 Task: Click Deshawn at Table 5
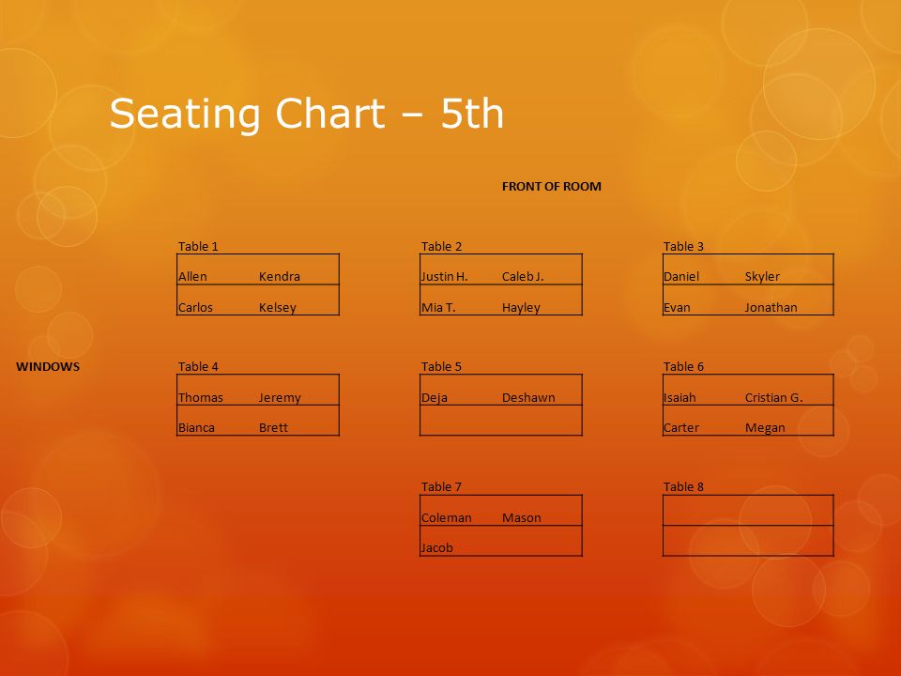point(528,397)
